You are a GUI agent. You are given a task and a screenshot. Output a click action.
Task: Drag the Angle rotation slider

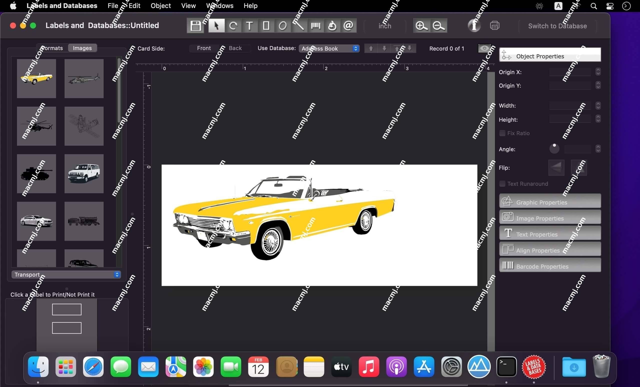554,145
